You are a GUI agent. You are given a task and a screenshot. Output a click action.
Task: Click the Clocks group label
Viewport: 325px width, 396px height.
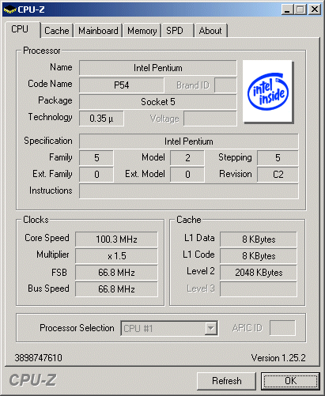pos(36,220)
